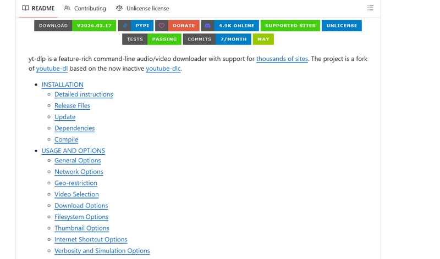This screenshot has height=259, width=440.
Task: Open the Discord 4.9K online badge
Action: 230,25
